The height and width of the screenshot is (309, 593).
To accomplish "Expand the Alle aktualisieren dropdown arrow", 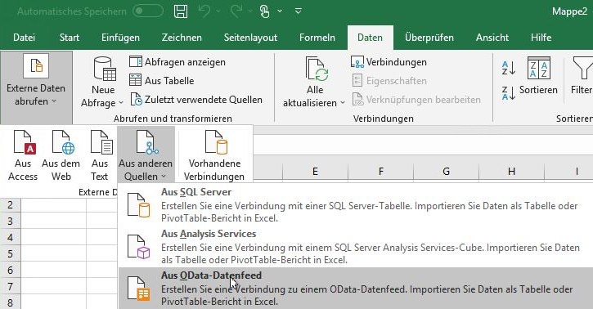I will [343, 103].
